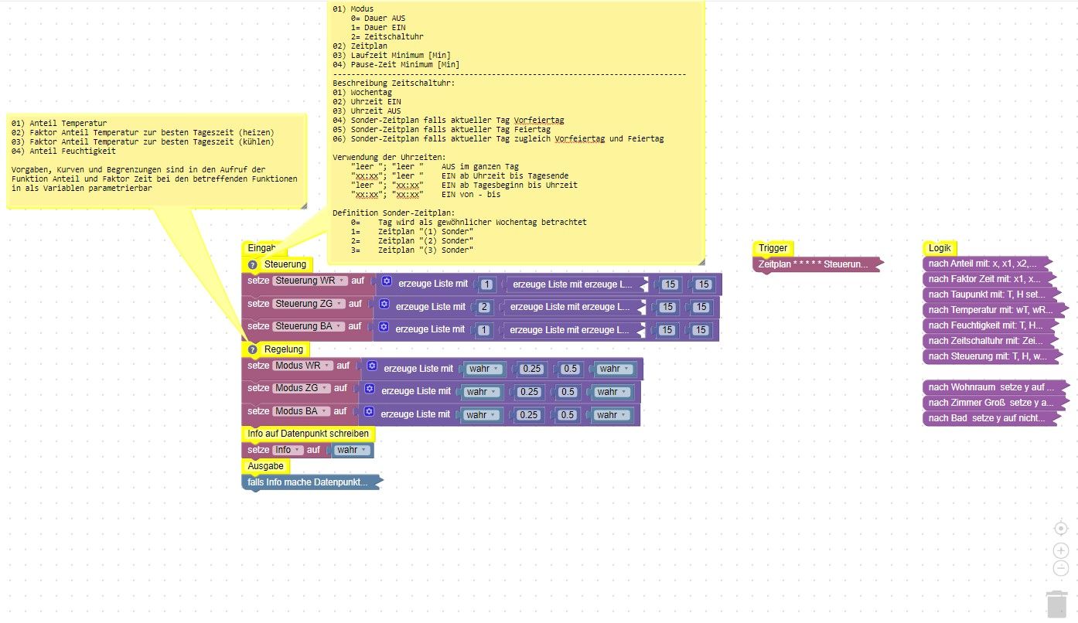Edit the 0.5 field in Modus WR row
1078x623 pixels.
[571, 369]
